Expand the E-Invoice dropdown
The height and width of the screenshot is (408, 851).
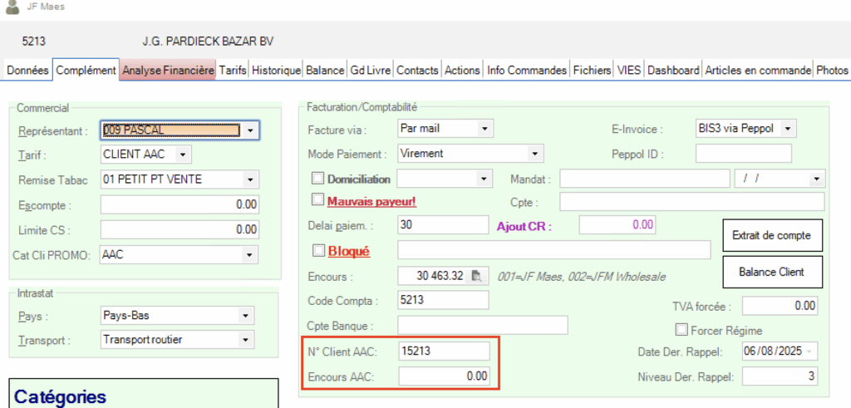point(789,129)
